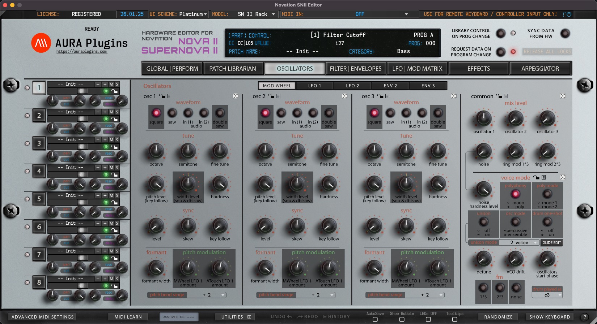This screenshot has height=324, width=597.
Task: Click the voice mode lock icon
Action: coord(536,177)
